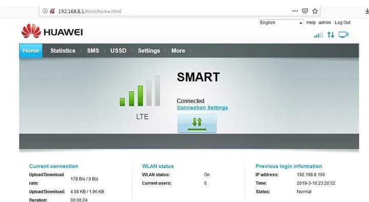This screenshot has width=369, height=202.
Task: Click the WLAN status value On
Action: click(x=207, y=174)
